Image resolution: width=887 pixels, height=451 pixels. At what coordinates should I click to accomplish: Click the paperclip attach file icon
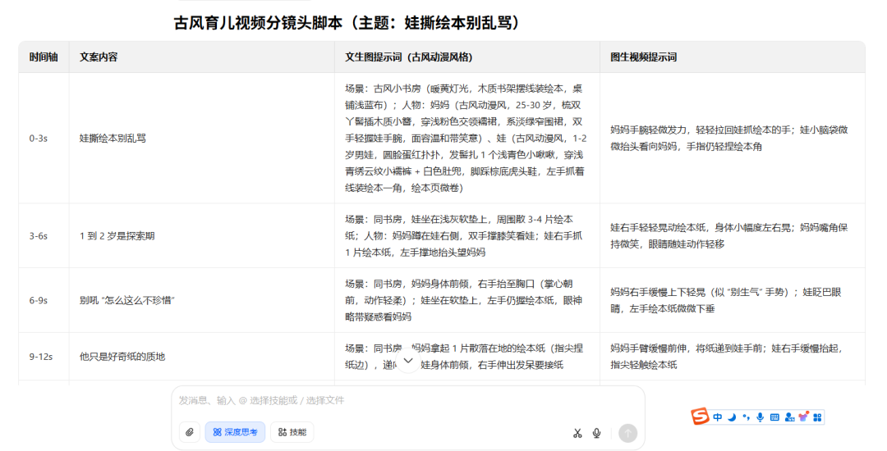190,432
